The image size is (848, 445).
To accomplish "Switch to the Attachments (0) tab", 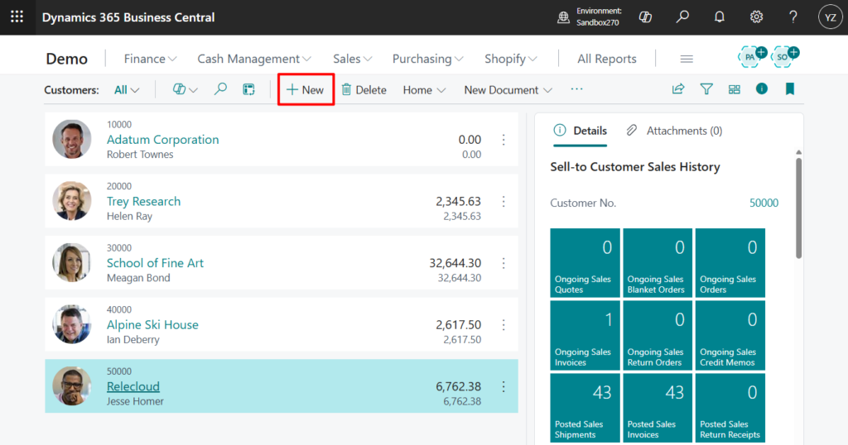I will [x=674, y=131].
